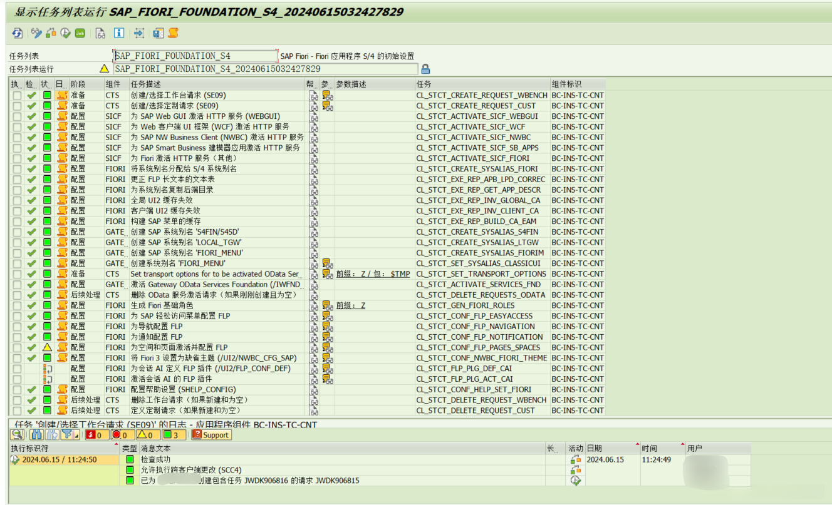The width and height of the screenshot is (832, 505).
Task: Toggle checkbox for 删除工作台请求（如果新建和为空）
Action: 17,400
